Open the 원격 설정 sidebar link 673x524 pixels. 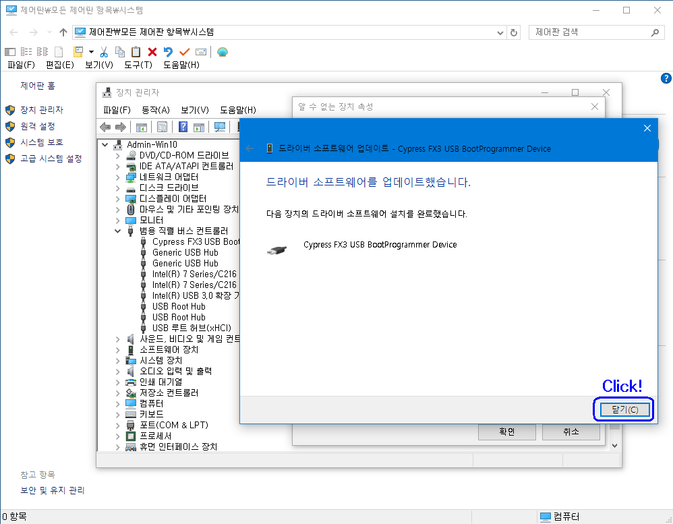38,126
